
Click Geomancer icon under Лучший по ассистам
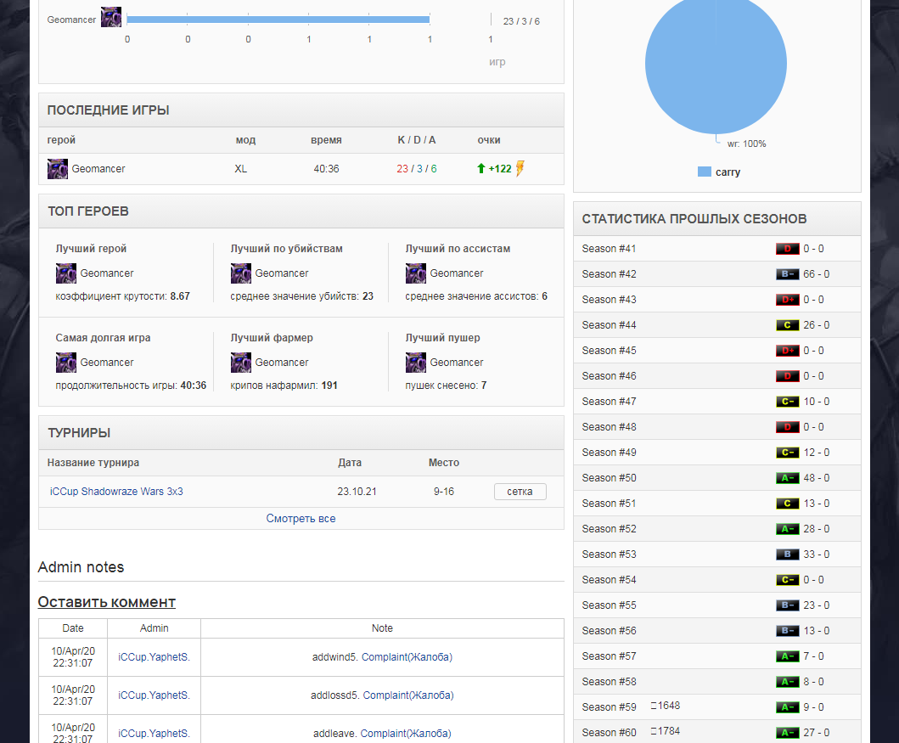point(416,273)
